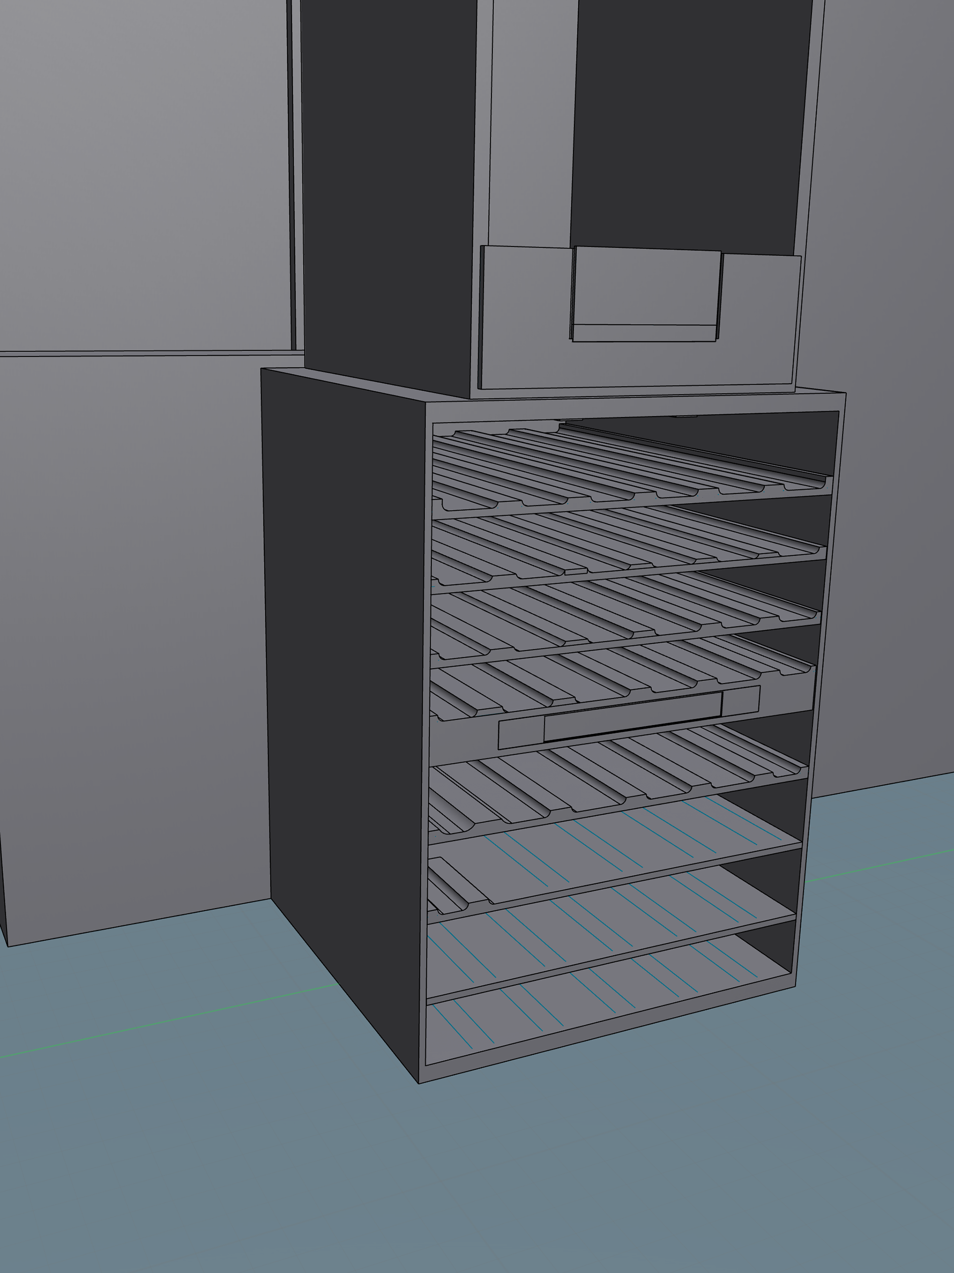This screenshot has height=1273, width=954.
Task: Select the dark right panel of upper cabinet
Action: 691,121
